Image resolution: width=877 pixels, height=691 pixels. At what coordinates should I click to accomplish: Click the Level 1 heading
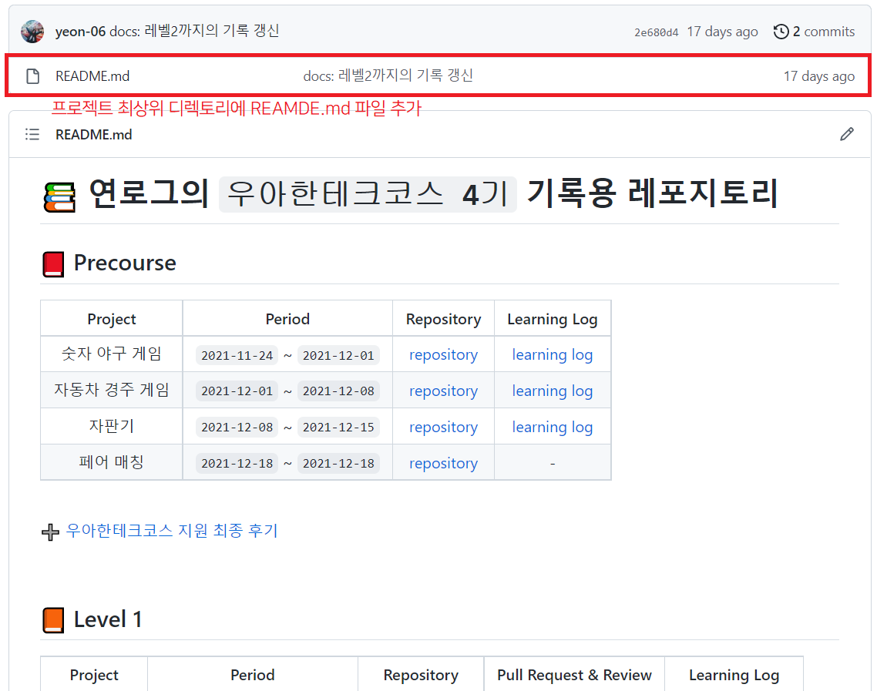pos(108,619)
